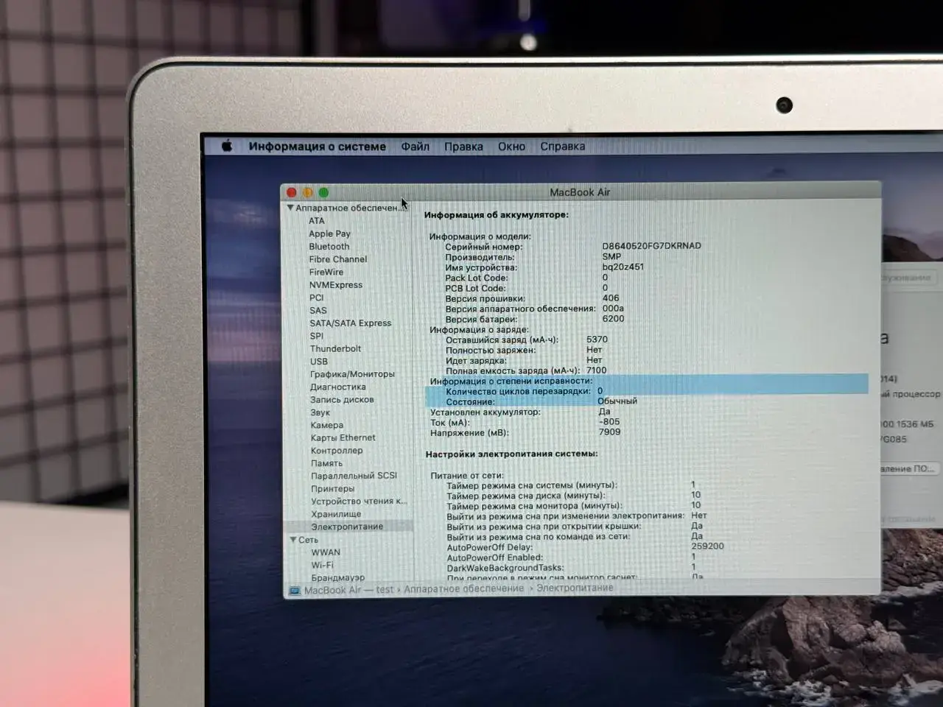Viewport: 943px width, 707px height.
Task: Collapse the Аппаратное обеспечение section triangle
Action: click(290, 208)
